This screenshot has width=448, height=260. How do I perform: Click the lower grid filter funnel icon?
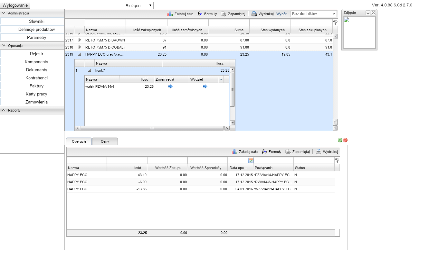(337, 160)
